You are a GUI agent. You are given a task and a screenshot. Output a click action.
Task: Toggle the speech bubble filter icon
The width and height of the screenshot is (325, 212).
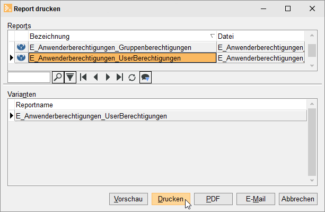(145, 77)
